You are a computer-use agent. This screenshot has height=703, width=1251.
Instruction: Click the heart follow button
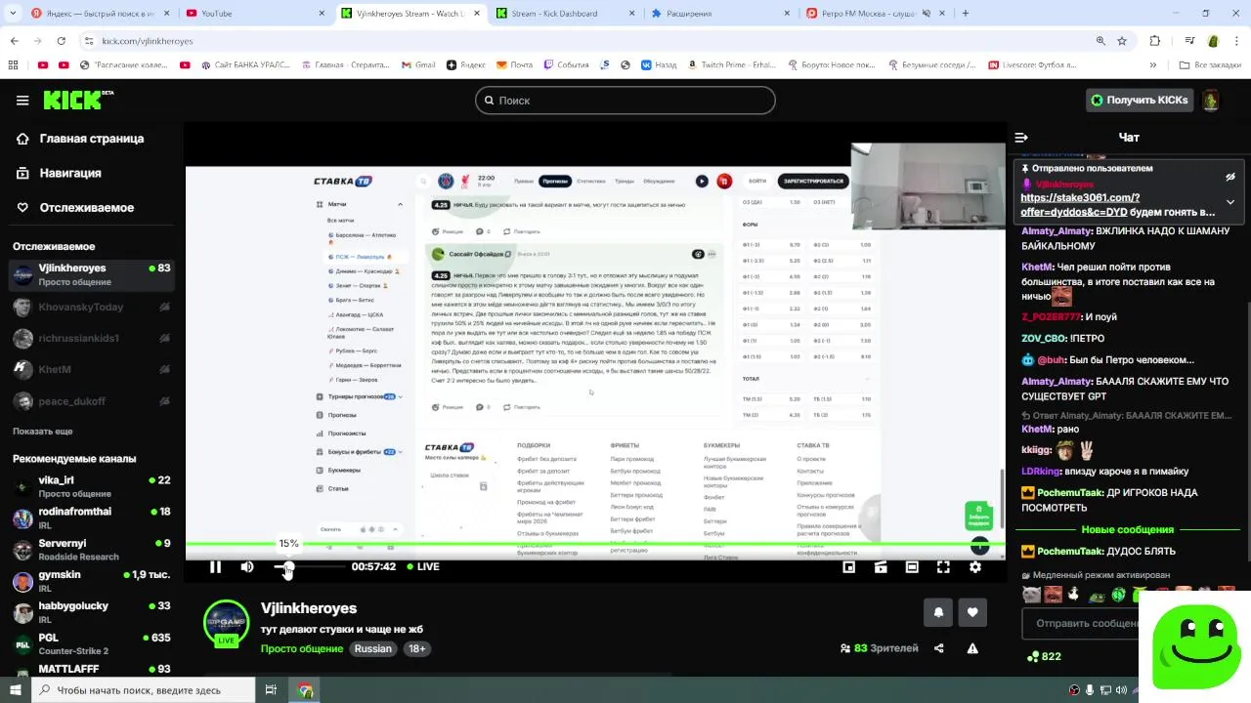[972, 612]
